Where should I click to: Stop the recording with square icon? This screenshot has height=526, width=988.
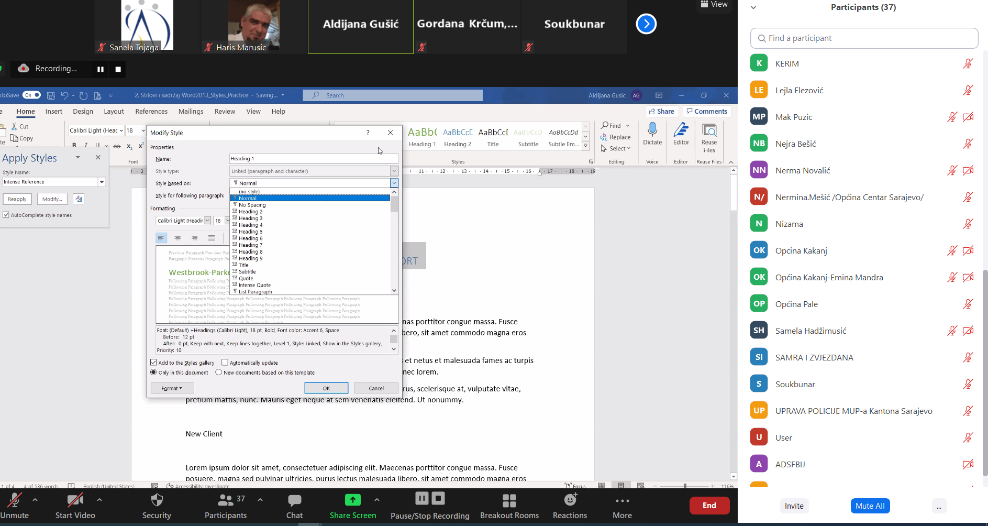[x=118, y=69]
